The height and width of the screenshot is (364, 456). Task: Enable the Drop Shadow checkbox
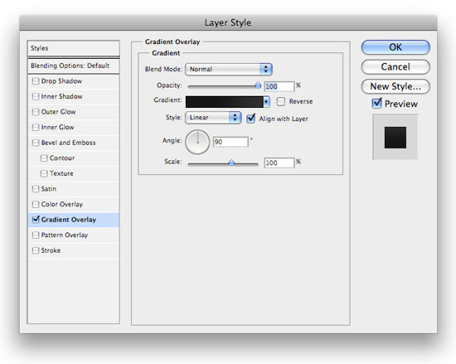[x=36, y=80]
